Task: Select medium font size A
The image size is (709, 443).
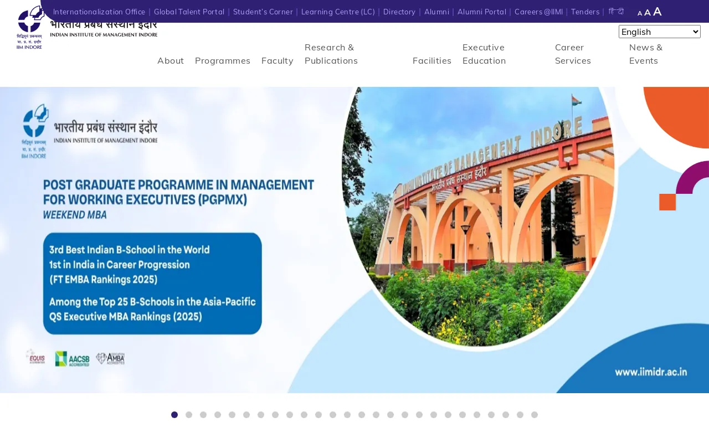Action: coord(648,13)
